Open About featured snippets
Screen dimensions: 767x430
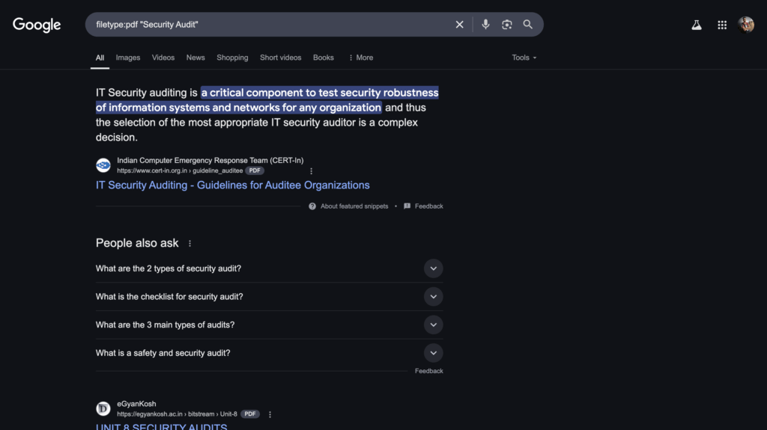point(354,206)
